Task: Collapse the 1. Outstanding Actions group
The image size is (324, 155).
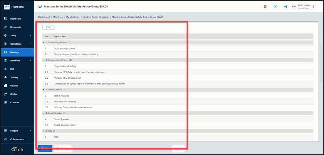Action: [44, 42]
